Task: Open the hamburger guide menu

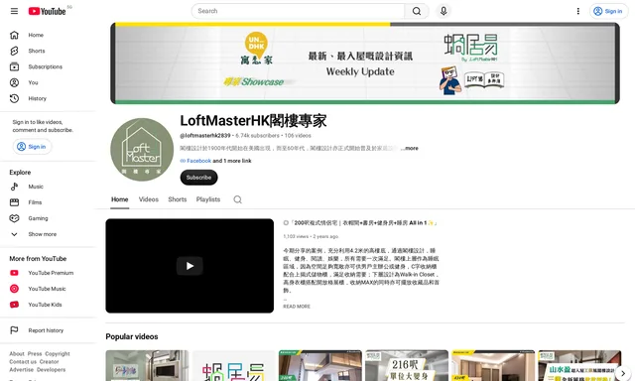Action: click(x=14, y=11)
